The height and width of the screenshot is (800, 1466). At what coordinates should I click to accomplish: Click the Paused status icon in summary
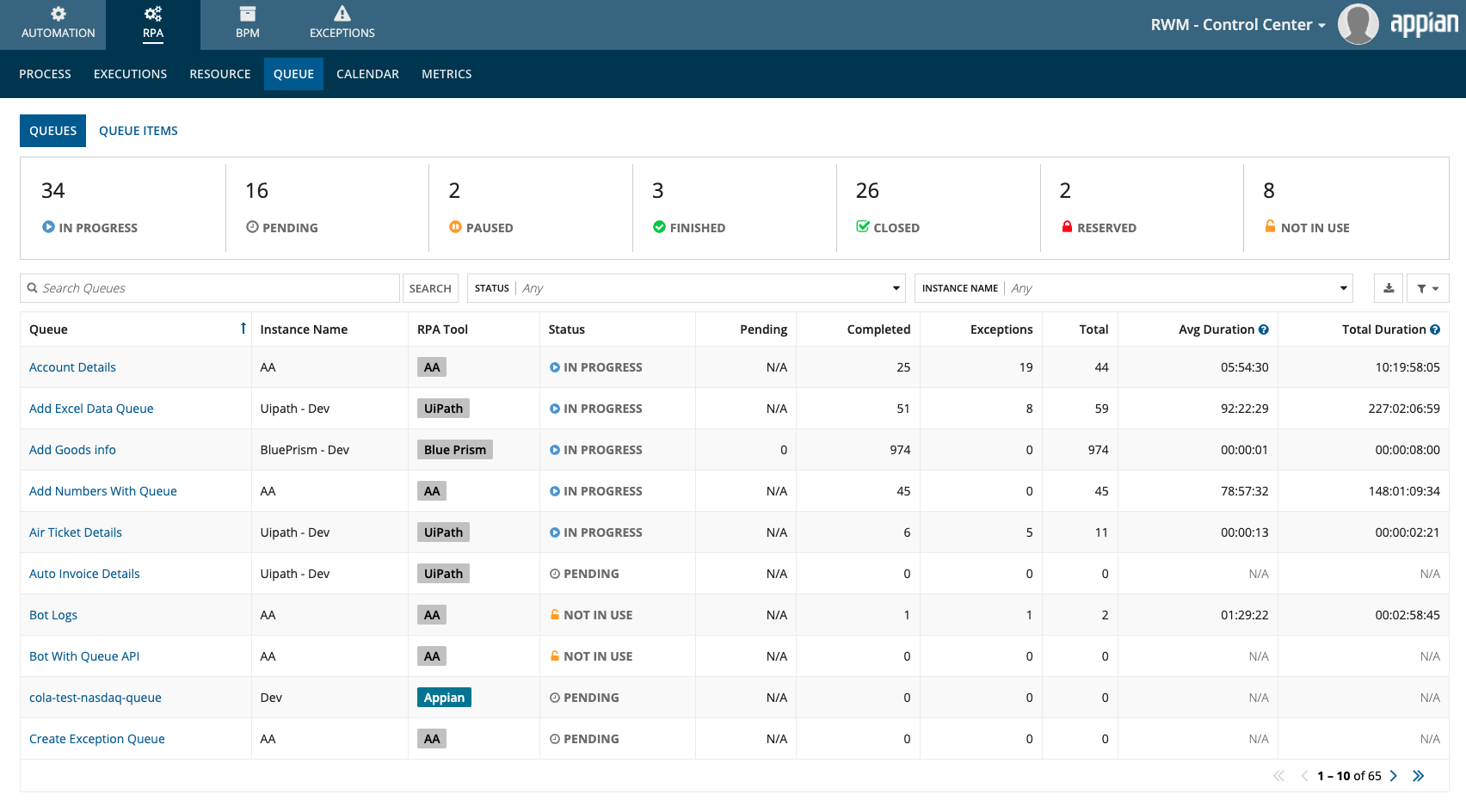[x=455, y=227]
